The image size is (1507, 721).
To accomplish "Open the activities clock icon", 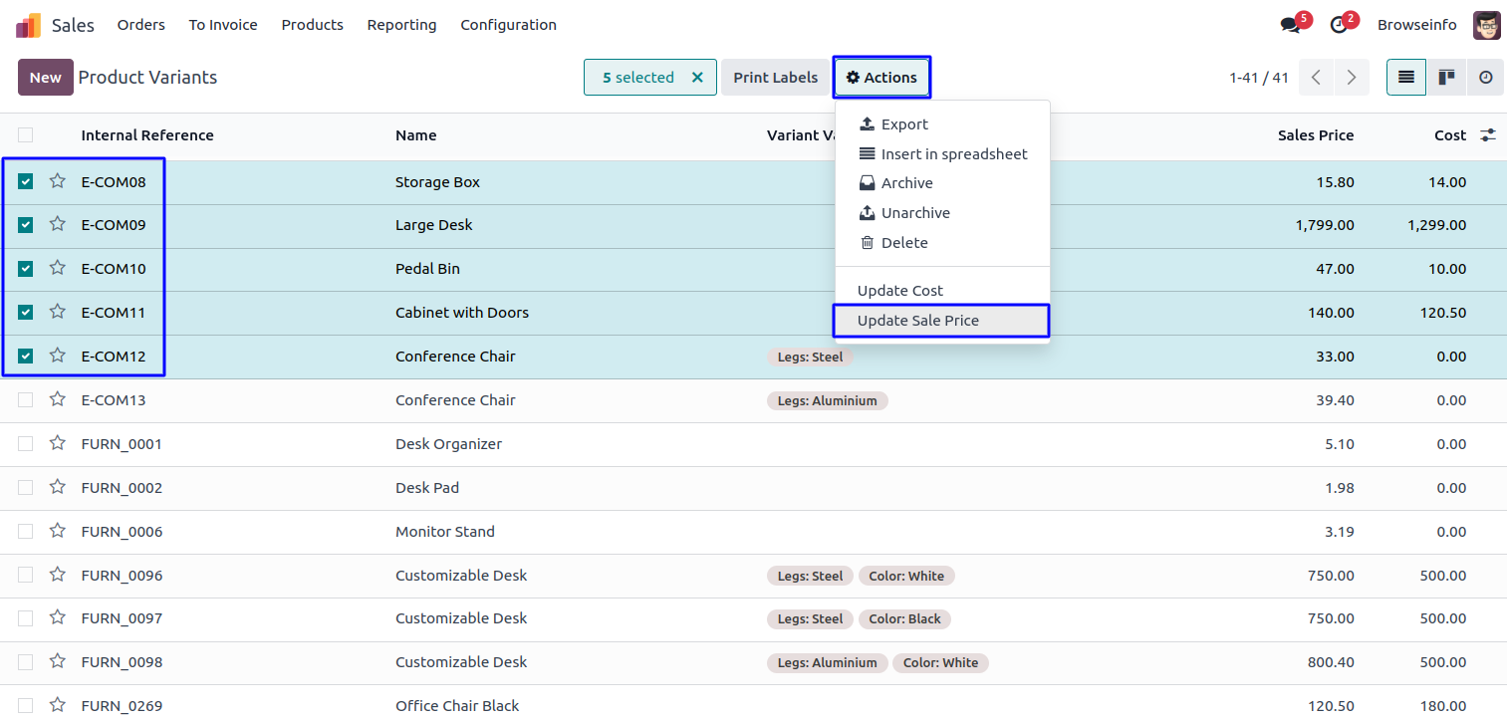I will coord(1339,25).
